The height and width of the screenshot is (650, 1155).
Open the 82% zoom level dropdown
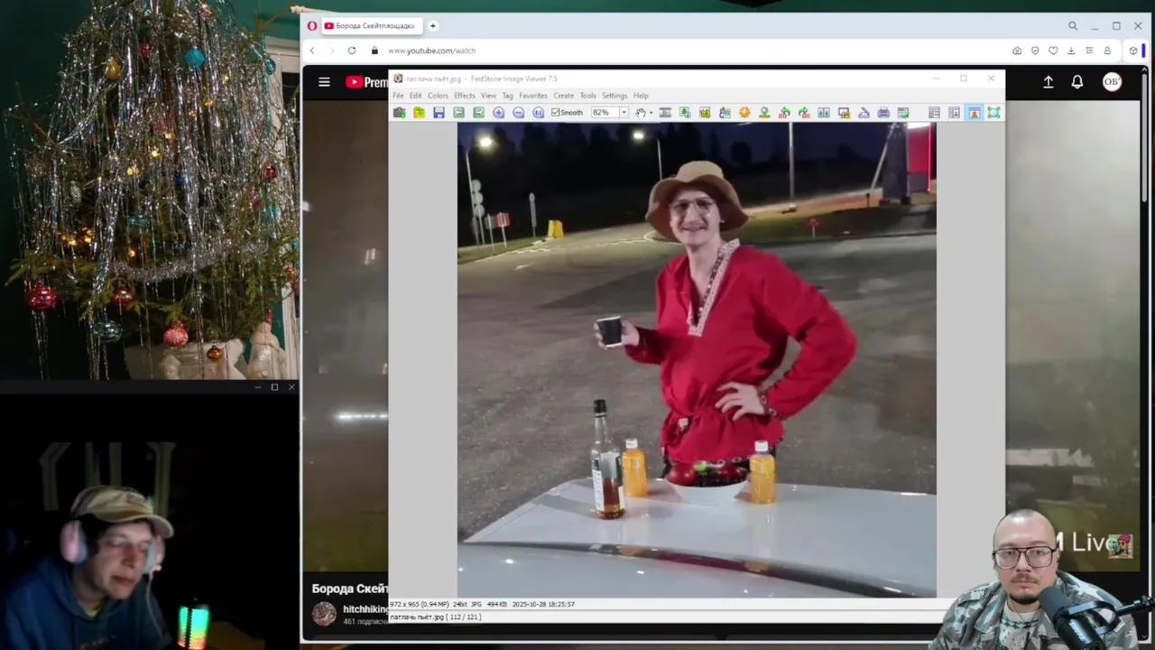623,113
